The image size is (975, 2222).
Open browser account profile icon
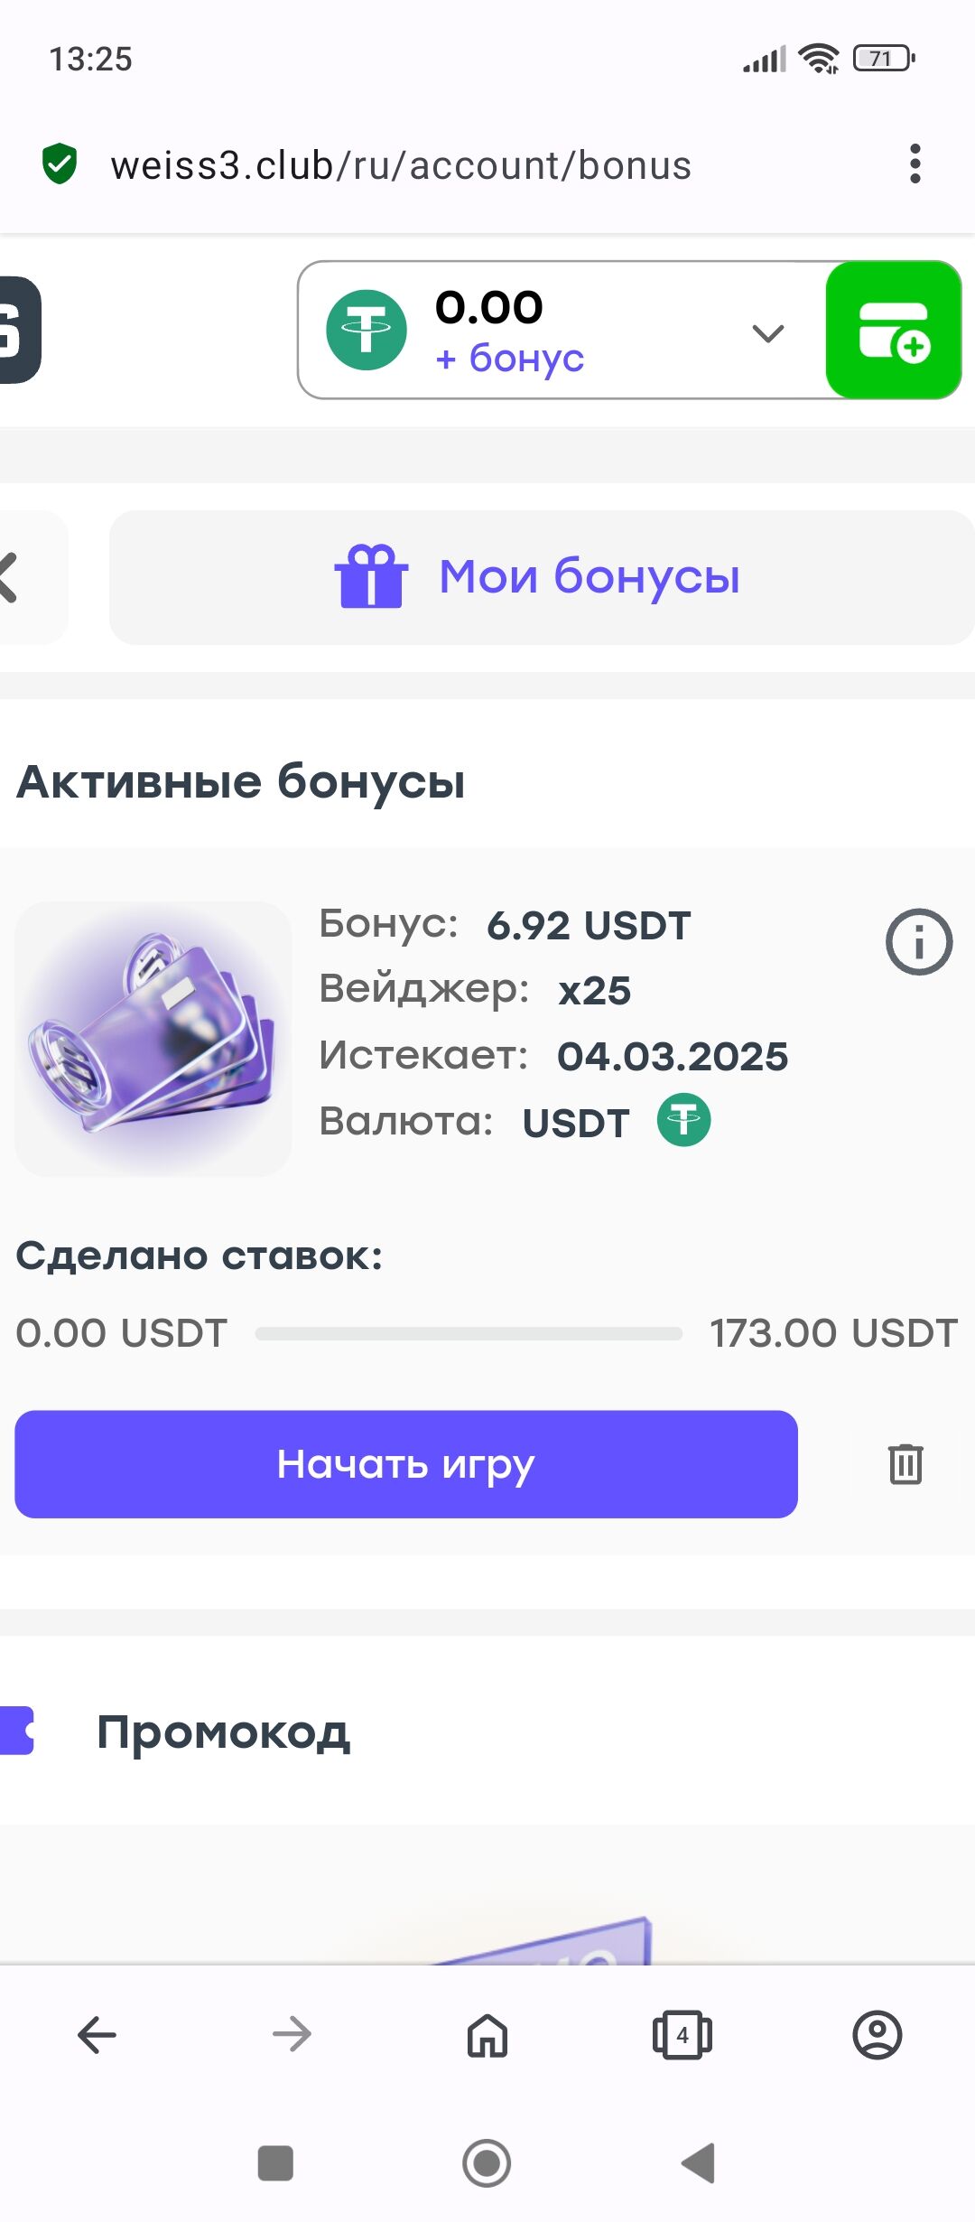coord(877,2035)
